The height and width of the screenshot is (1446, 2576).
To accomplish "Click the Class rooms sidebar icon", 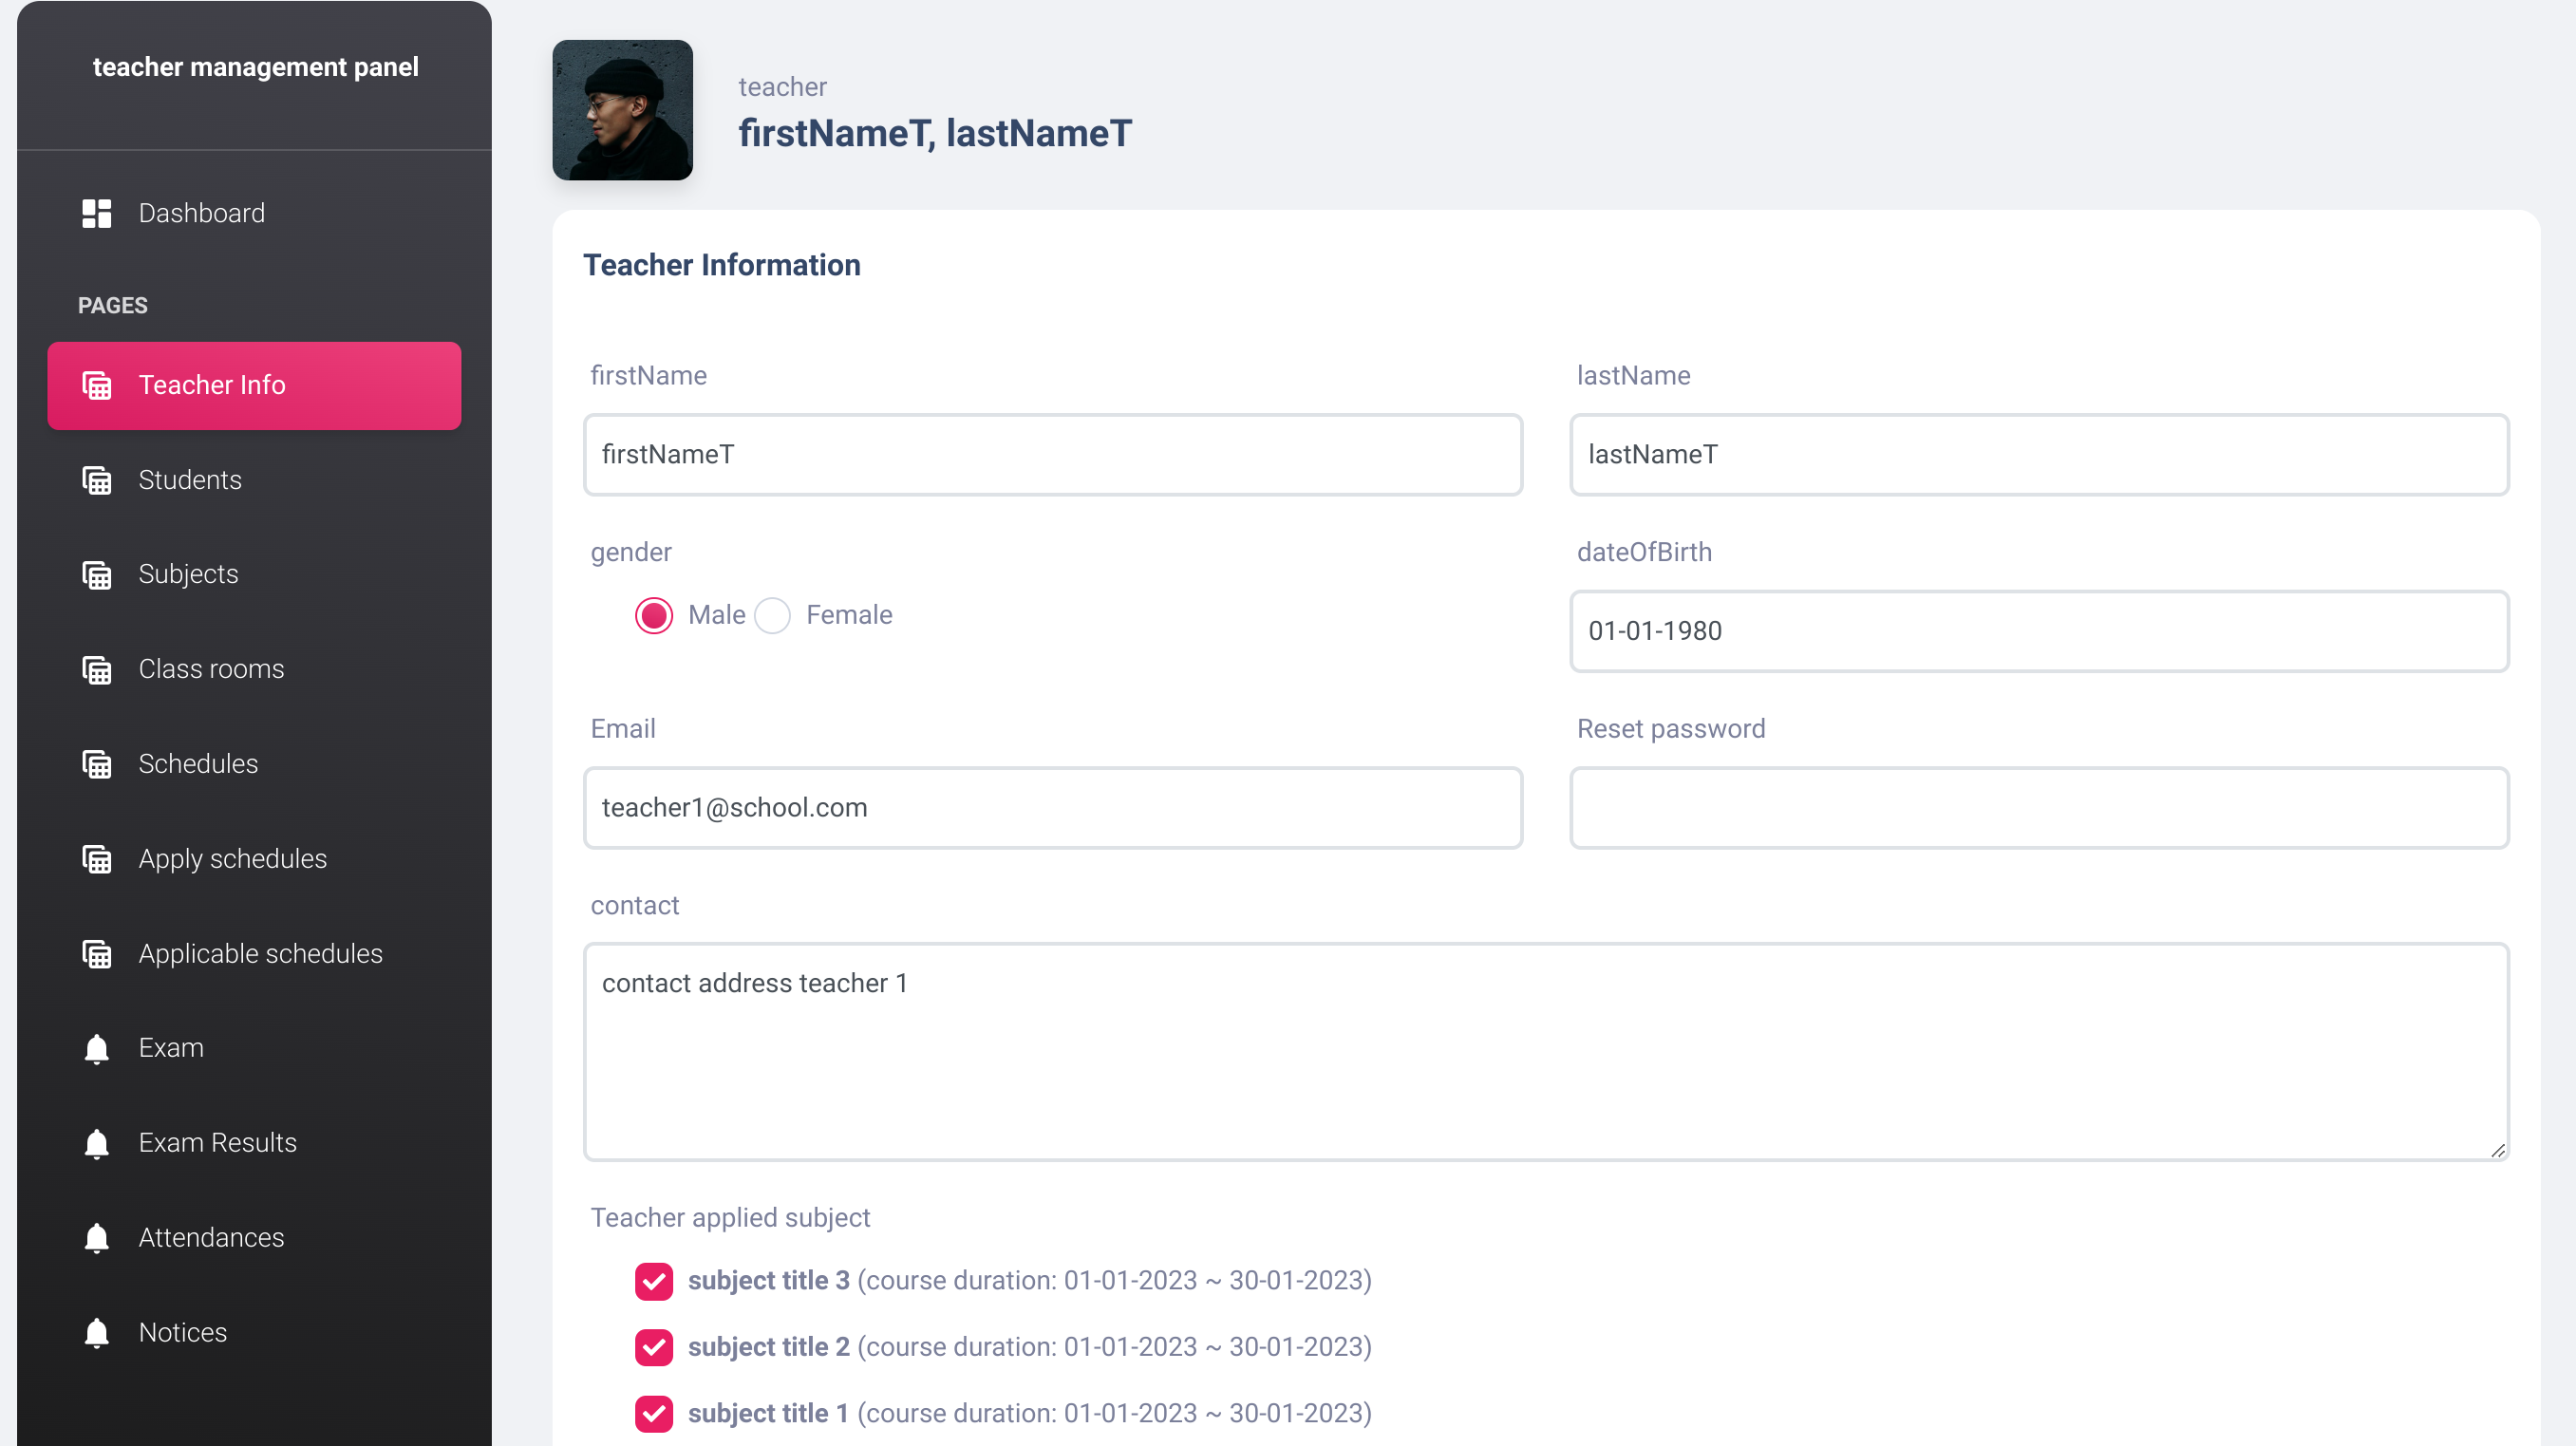I will click(x=96, y=669).
